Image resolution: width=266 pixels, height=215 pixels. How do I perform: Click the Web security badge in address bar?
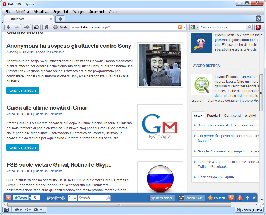pyautogui.click(x=61, y=27)
